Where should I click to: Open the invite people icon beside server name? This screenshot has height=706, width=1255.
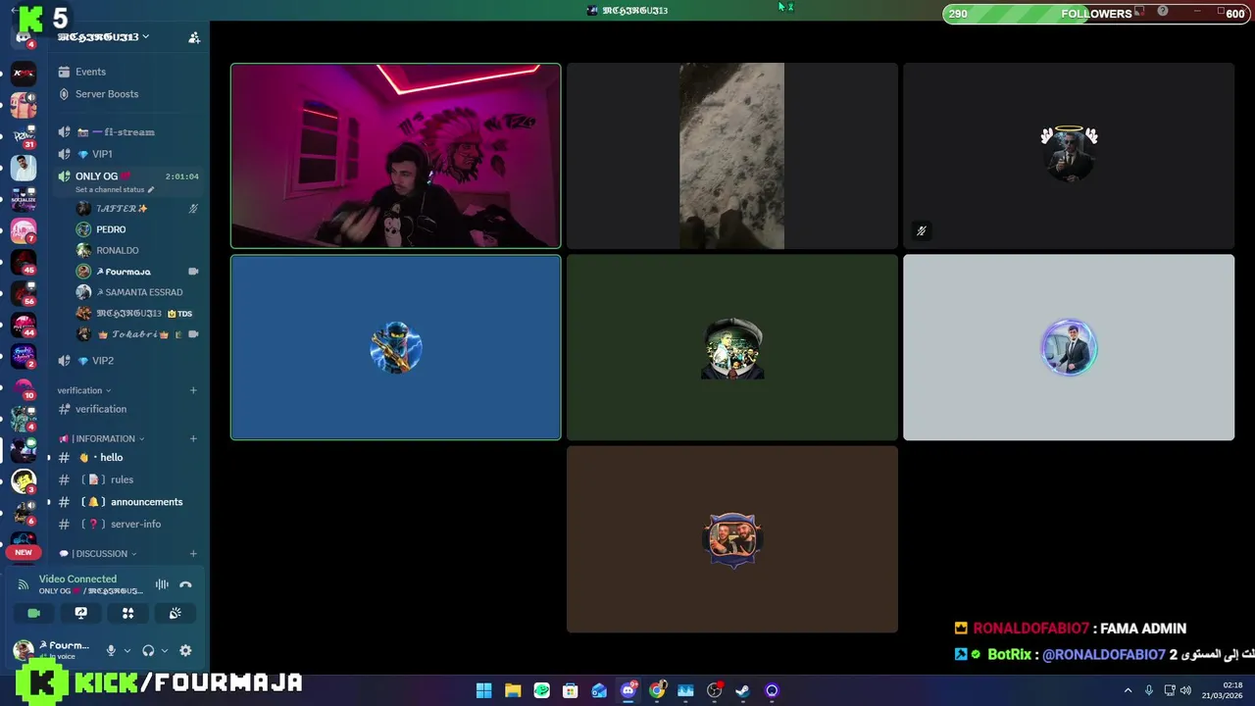[194, 37]
